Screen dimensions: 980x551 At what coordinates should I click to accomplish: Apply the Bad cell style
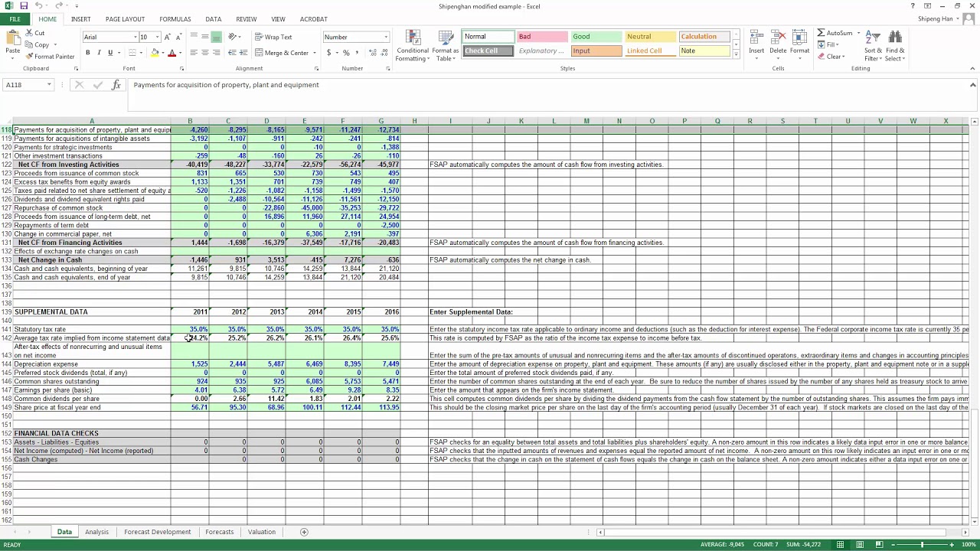pyautogui.click(x=541, y=37)
